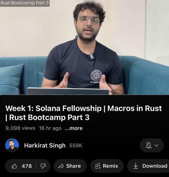169x177 pixels.
Task: Select the Share button label
Action: [74, 166]
